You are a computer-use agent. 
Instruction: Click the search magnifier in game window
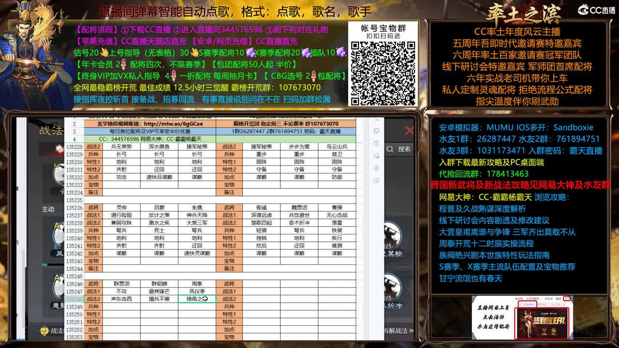pyautogui.click(x=390, y=149)
